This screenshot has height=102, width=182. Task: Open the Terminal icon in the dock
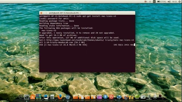(x=26, y=97)
